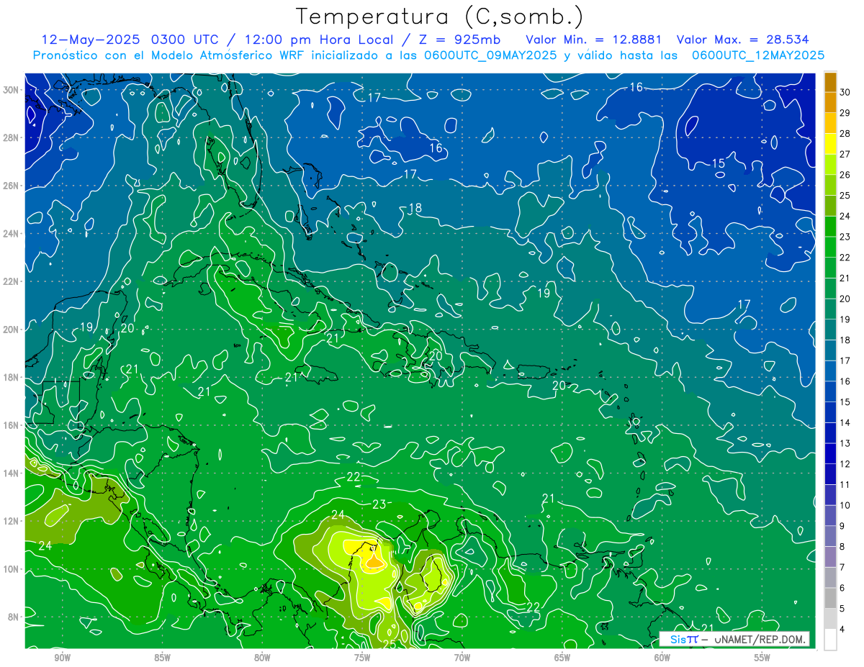The width and height of the screenshot is (864, 667).
Task: Click the "Temperatura (C,somb.)" chart title
Action: pyautogui.click(x=440, y=17)
